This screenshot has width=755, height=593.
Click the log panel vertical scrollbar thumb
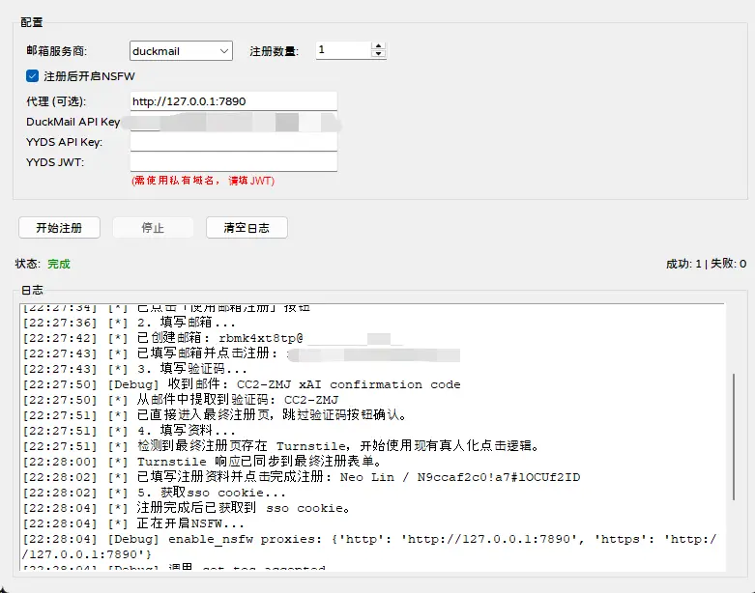[734, 437]
